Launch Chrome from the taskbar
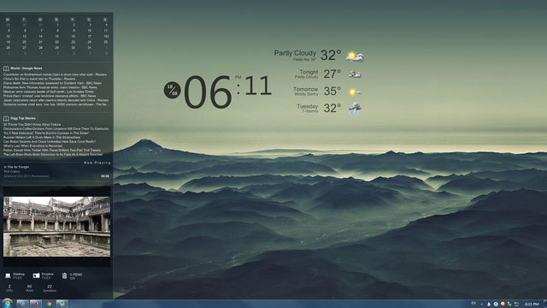Image resolution: width=547 pixels, height=308 pixels. tap(50, 304)
